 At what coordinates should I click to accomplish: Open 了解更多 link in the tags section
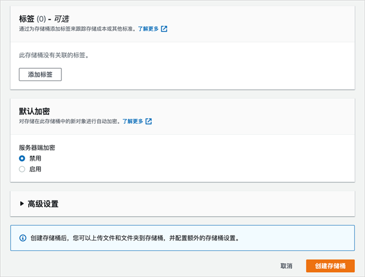[148, 29]
